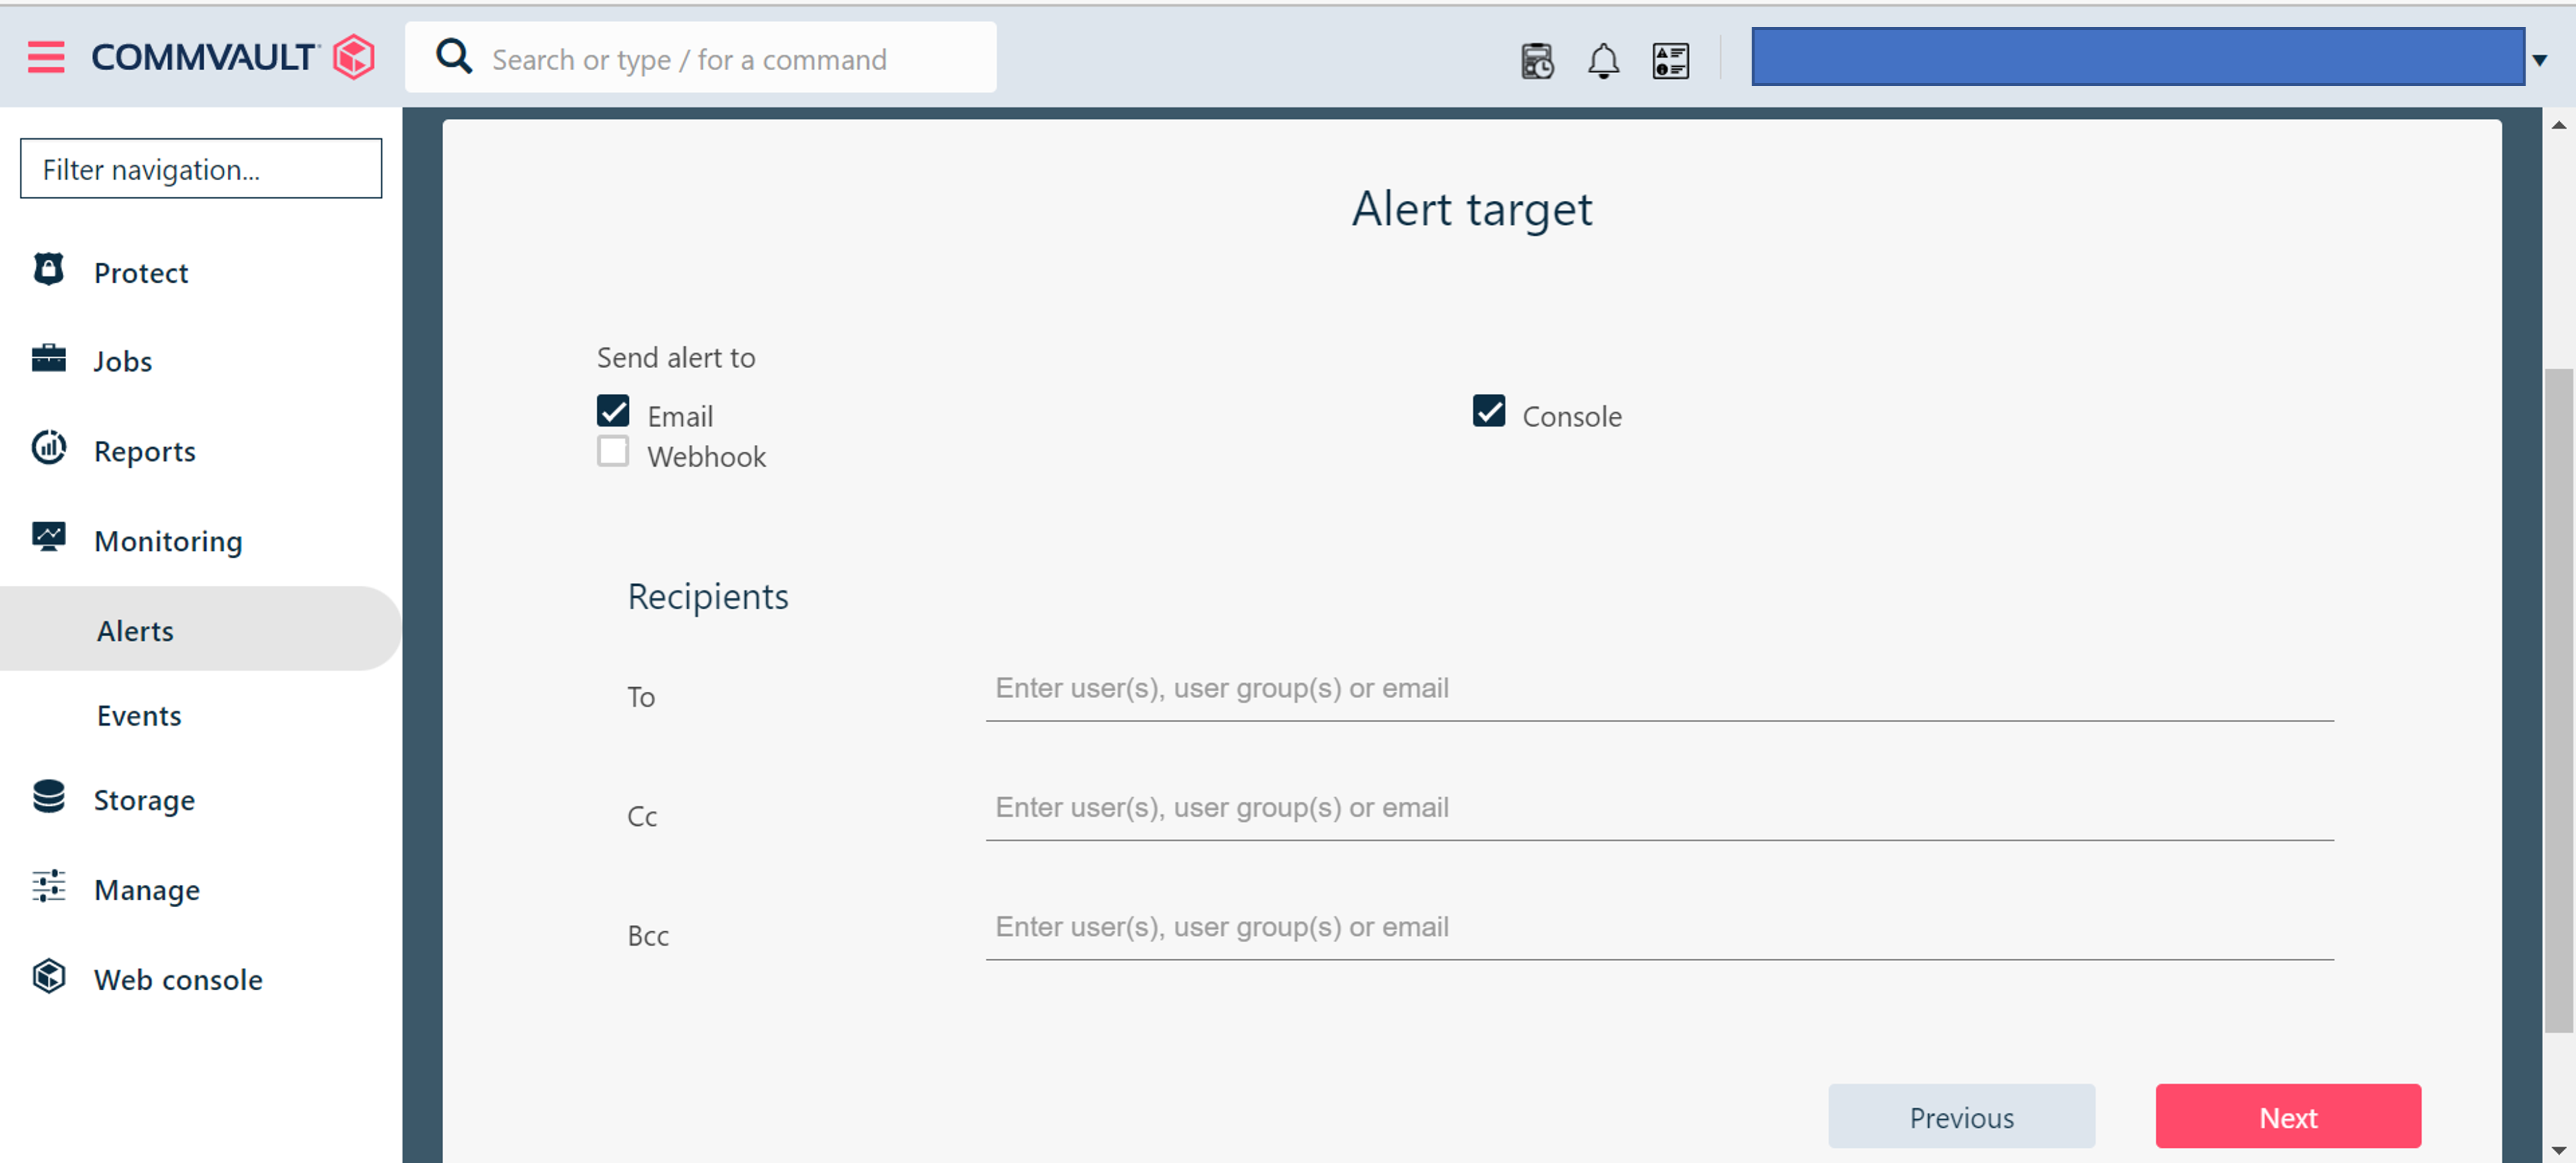Screen dimensions: 2576x1163
Task: Uncheck the Console checkbox
Action: tap(1488, 411)
